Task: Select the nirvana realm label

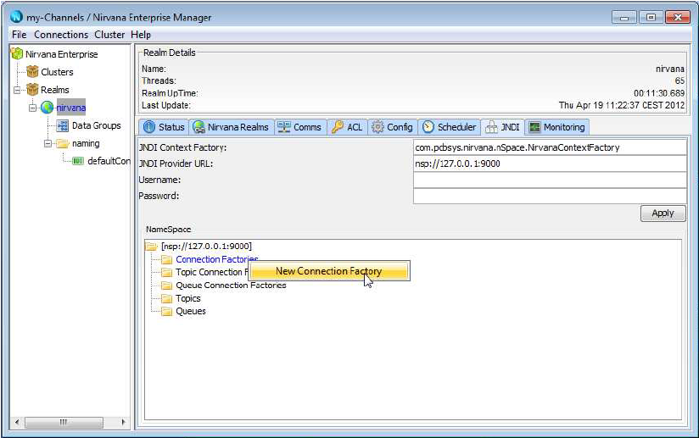Action: point(71,108)
